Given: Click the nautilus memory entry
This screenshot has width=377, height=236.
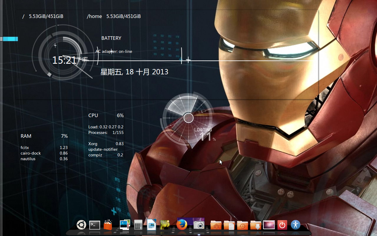Looking at the screenshot, I should point(44,159).
